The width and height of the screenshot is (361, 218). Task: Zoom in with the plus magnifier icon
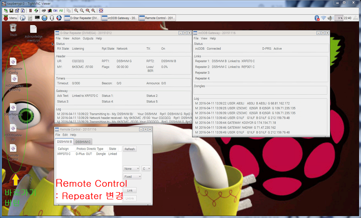point(76,11)
